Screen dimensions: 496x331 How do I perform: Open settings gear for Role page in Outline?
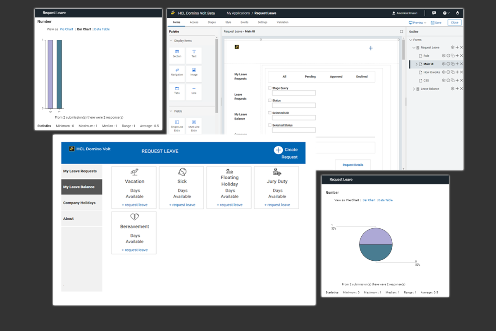click(x=444, y=55)
